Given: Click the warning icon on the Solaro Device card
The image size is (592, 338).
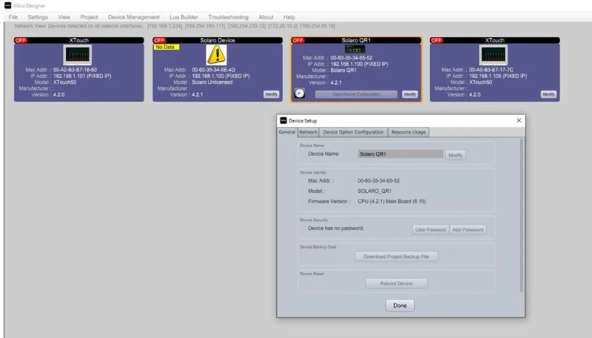Looking at the screenshot, I should click(x=216, y=55).
